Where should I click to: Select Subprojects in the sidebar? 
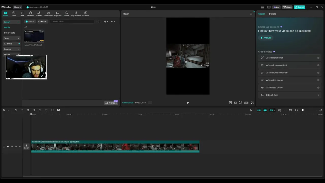[9, 33]
